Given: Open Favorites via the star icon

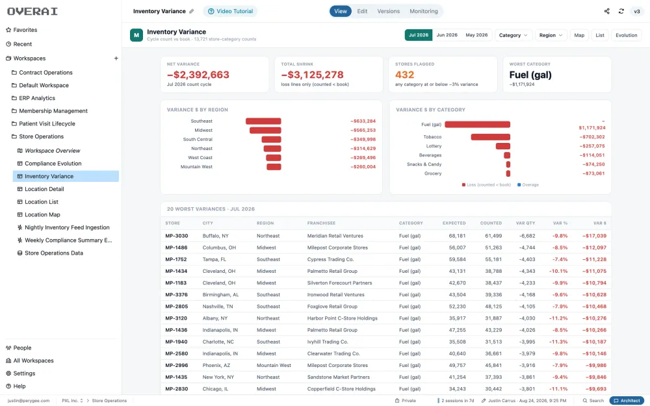Looking at the screenshot, I should pos(8,30).
